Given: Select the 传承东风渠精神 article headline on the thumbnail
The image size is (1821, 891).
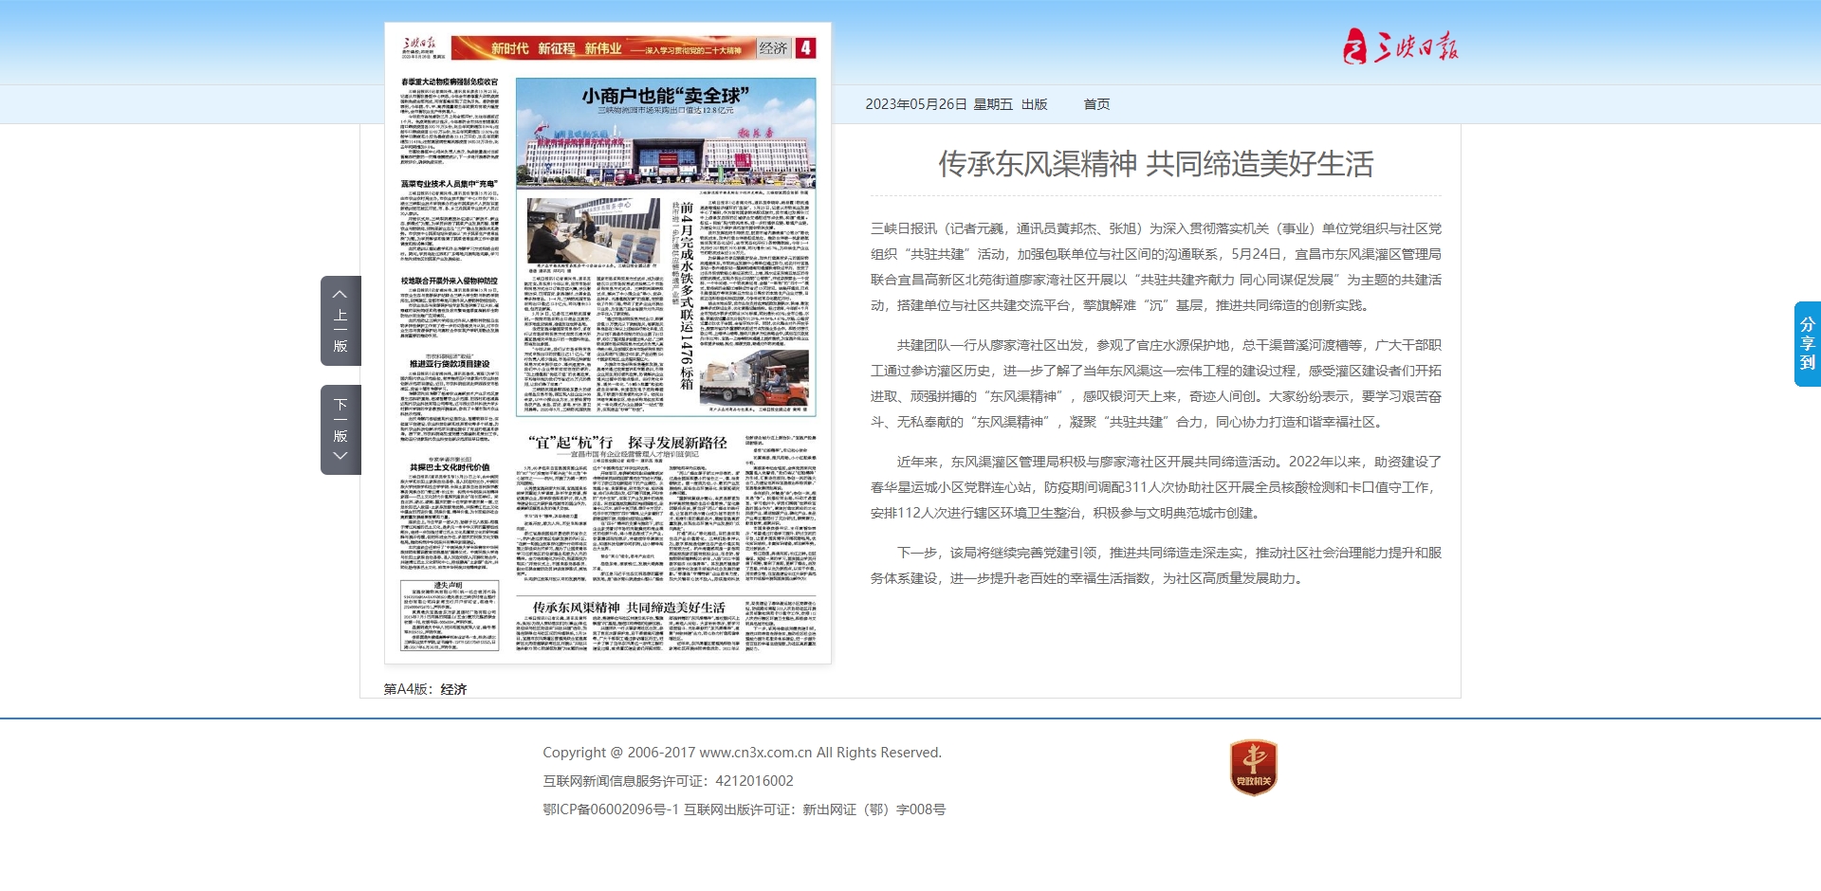Looking at the screenshot, I should coord(628,607).
